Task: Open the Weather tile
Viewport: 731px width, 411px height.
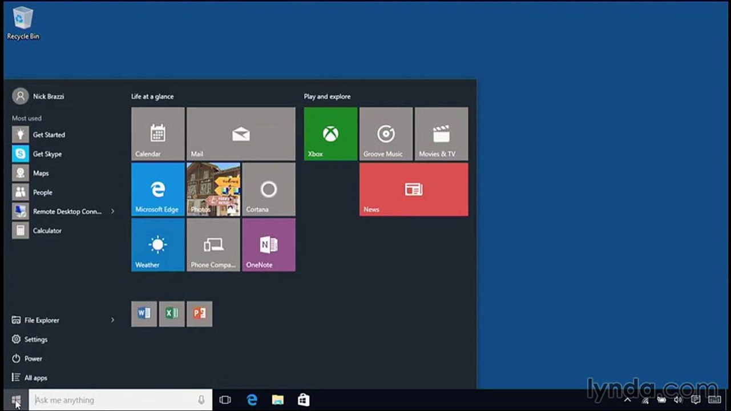Action: click(x=158, y=244)
